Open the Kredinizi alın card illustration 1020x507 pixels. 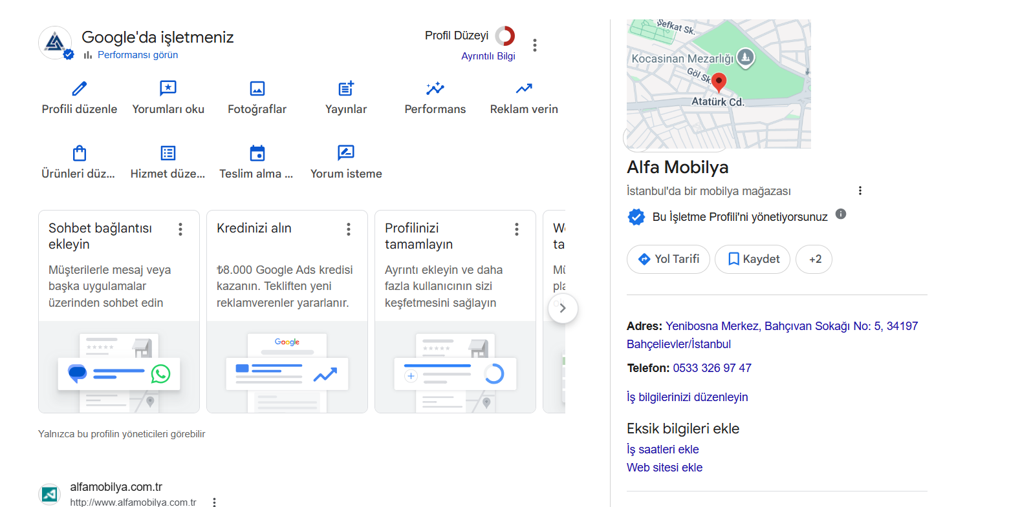[x=287, y=367]
